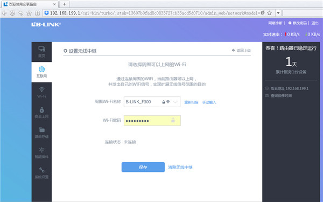323x202 pixels.
Task: Bookmark page with the star icon
Action: click(270, 13)
